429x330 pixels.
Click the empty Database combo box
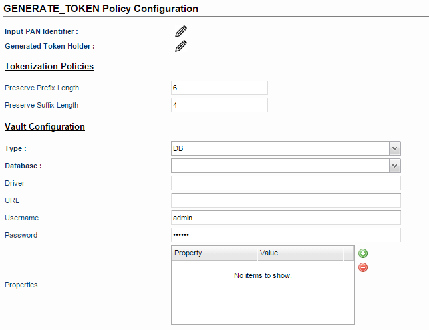[286, 166]
